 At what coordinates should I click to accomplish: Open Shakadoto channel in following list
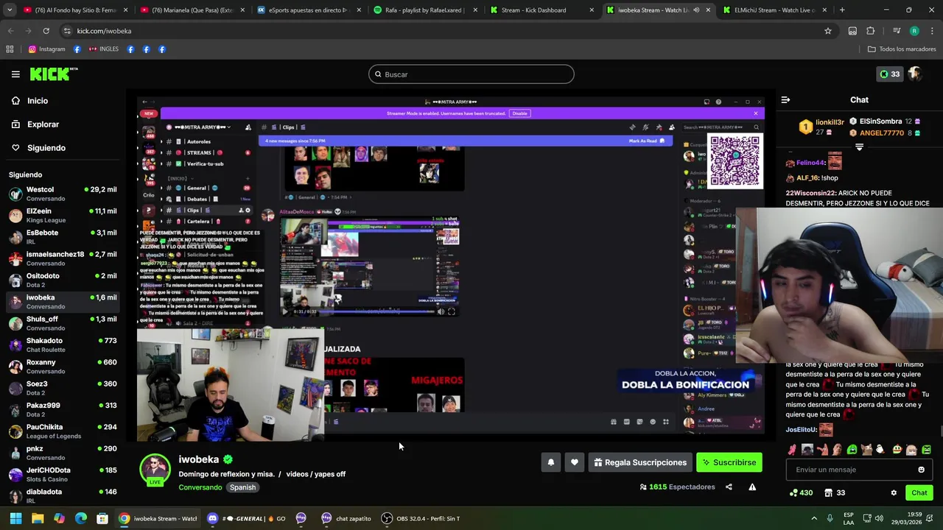63,344
